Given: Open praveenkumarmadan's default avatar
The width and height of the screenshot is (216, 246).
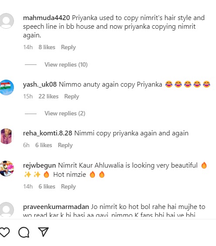Looking at the screenshot, I should tap(6, 209).
